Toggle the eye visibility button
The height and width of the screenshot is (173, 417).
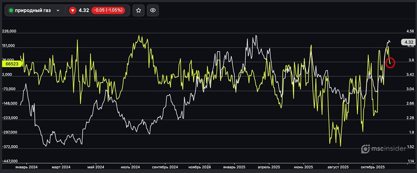(x=153, y=10)
